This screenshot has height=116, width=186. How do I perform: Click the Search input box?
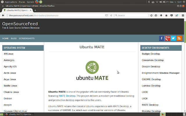(x=131, y=15)
